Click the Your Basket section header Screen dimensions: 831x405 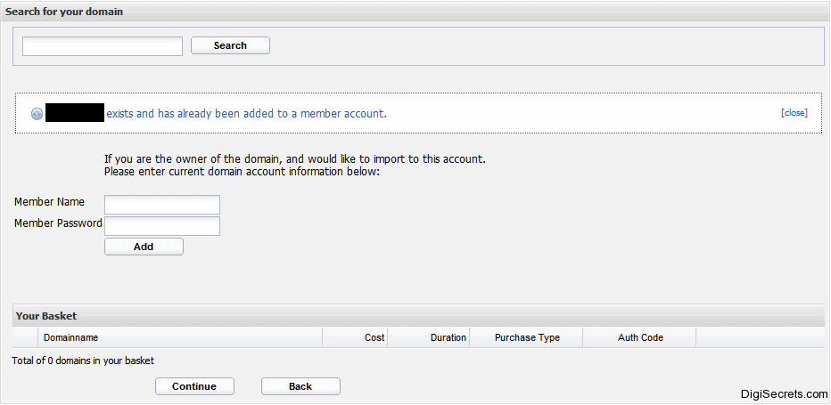click(x=46, y=316)
